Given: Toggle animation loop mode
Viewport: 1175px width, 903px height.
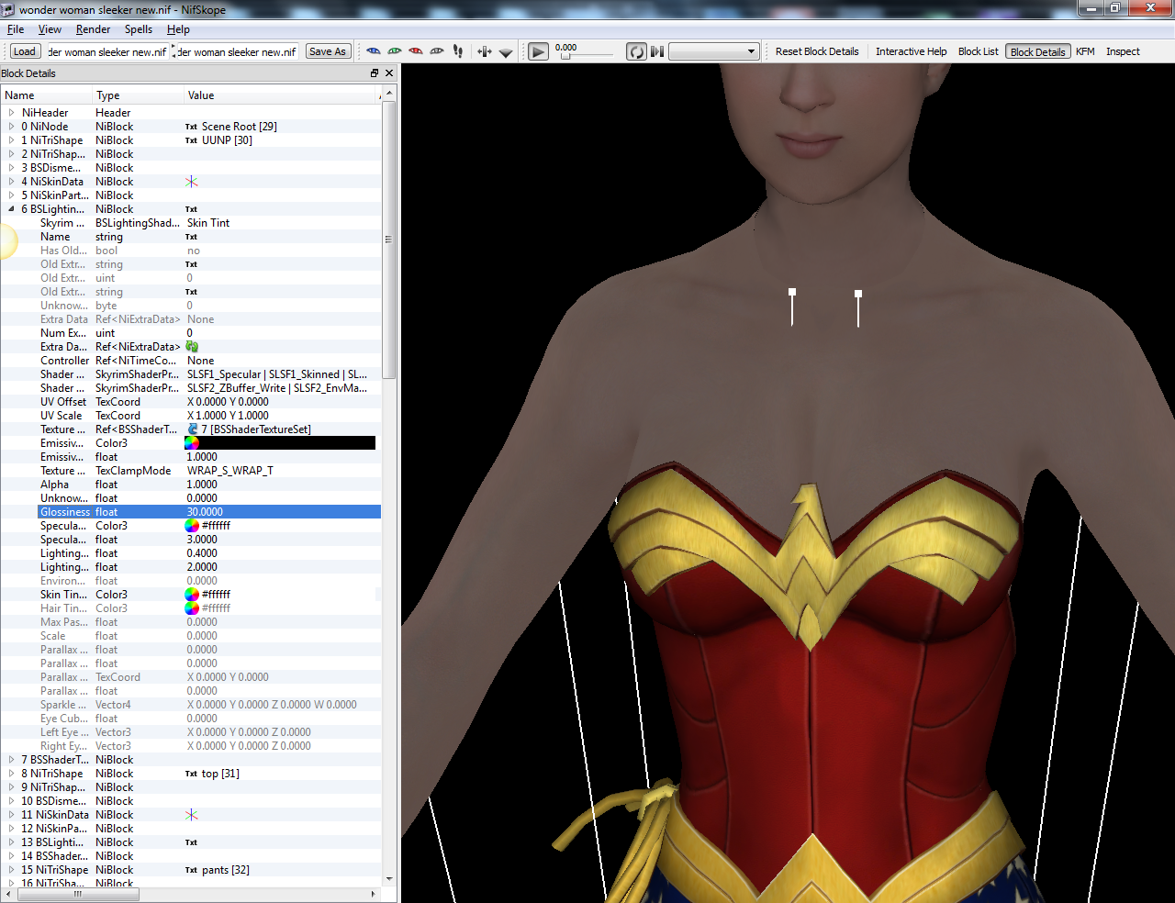Looking at the screenshot, I should tap(636, 51).
